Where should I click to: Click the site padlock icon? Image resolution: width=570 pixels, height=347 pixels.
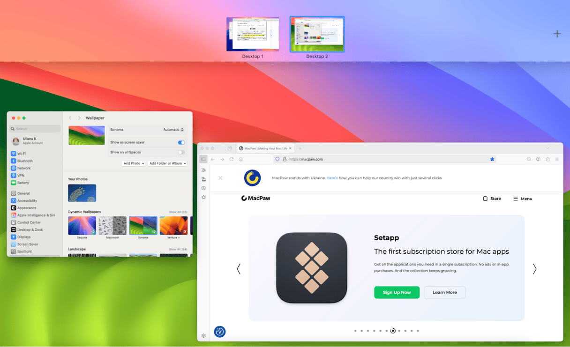285,159
